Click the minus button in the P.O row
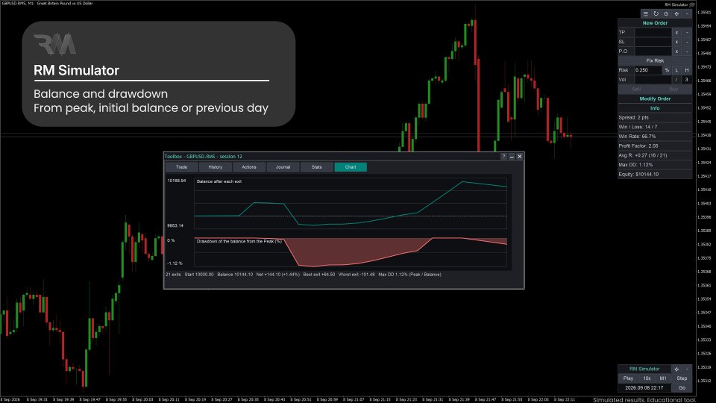Viewport: 716px width, 403px height. click(687, 51)
